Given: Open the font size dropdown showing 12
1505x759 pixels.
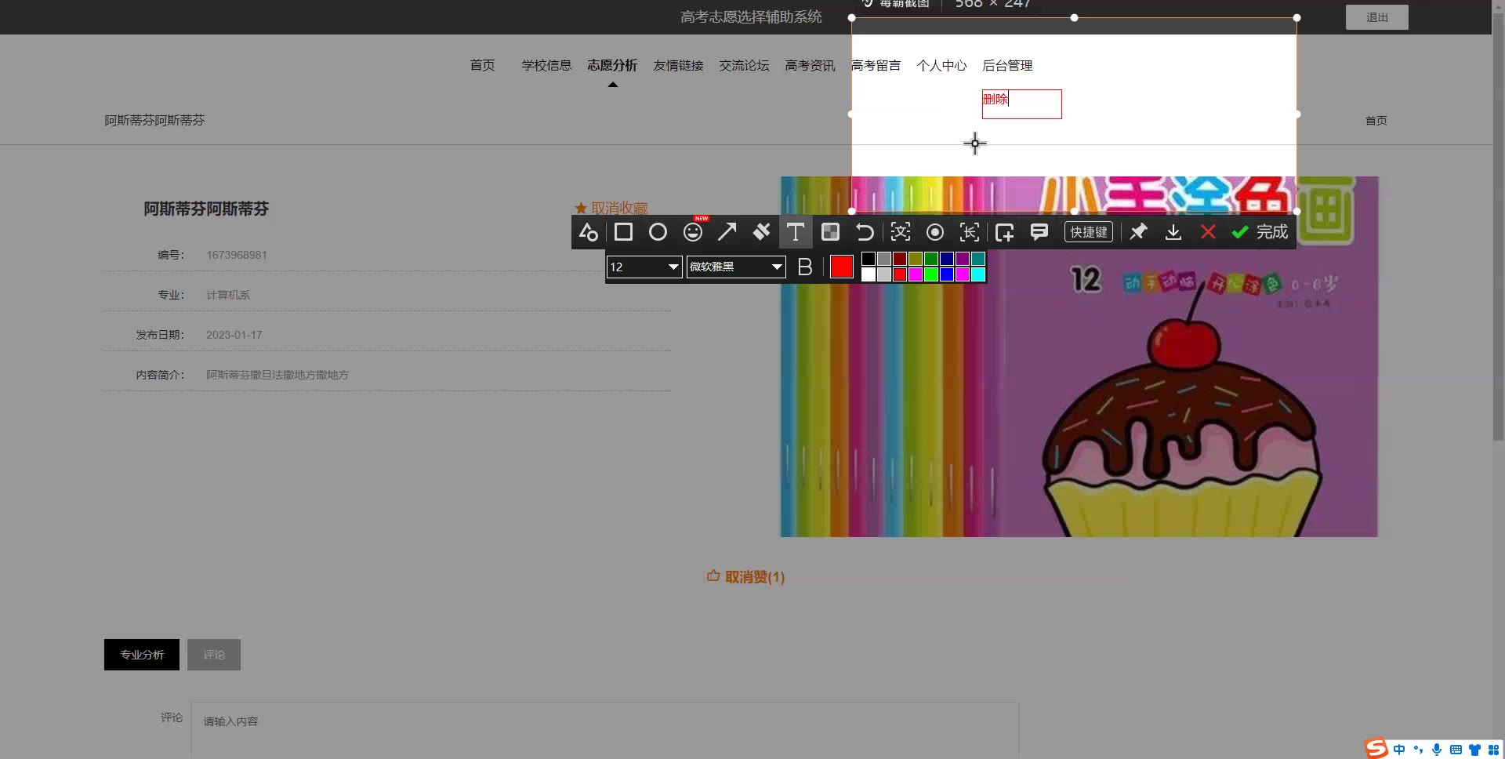Looking at the screenshot, I should [644, 267].
